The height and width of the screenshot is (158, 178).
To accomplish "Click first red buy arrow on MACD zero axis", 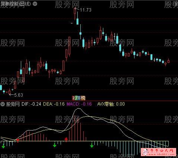I will [x=18, y=141].
